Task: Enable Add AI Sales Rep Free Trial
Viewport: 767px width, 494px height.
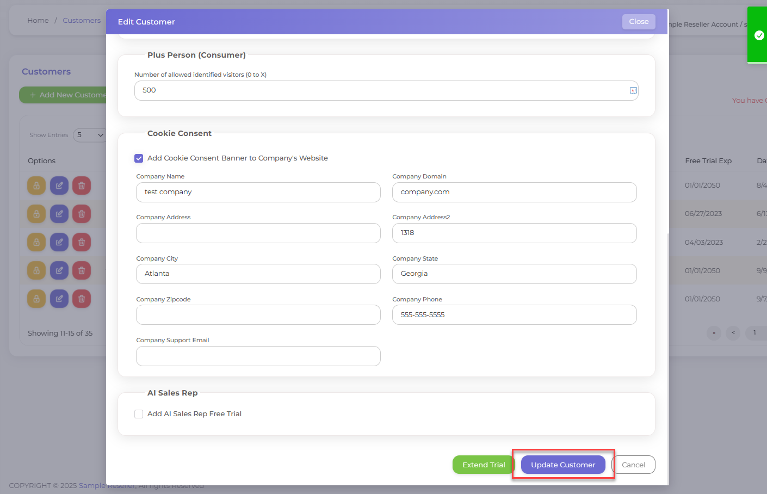Action: point(139,414)
